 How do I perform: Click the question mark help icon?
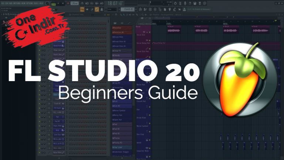[x=190, y=3]
